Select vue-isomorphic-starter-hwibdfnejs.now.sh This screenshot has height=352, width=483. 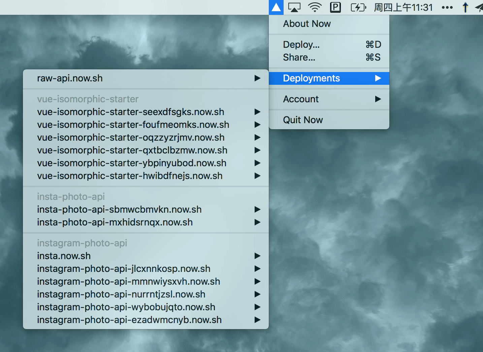(x=146, y=176)
